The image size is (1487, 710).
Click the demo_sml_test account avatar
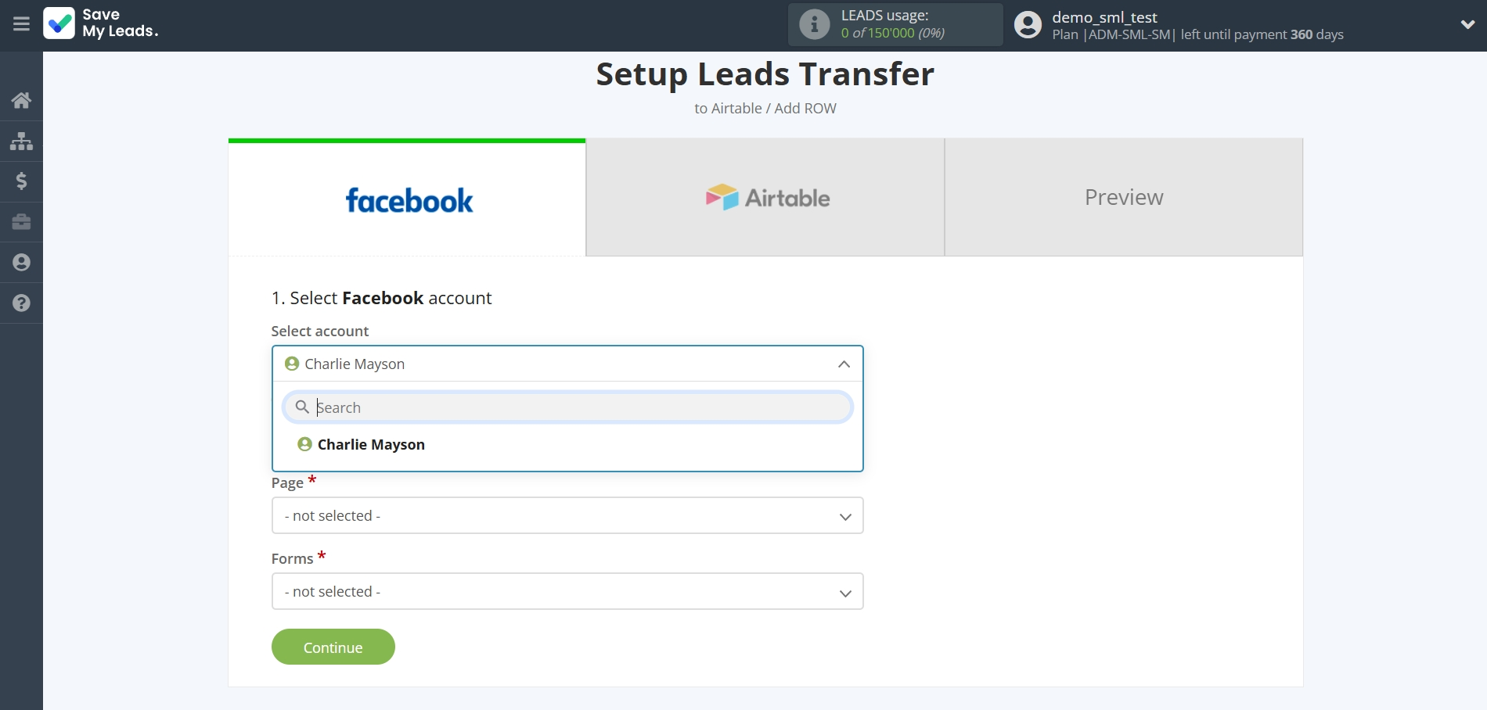[x=1028, y=25]
